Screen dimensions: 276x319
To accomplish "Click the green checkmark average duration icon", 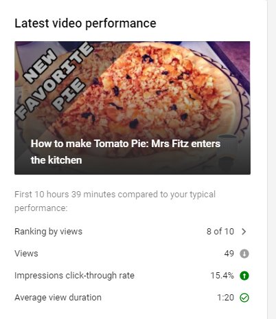I will (244, 298).
